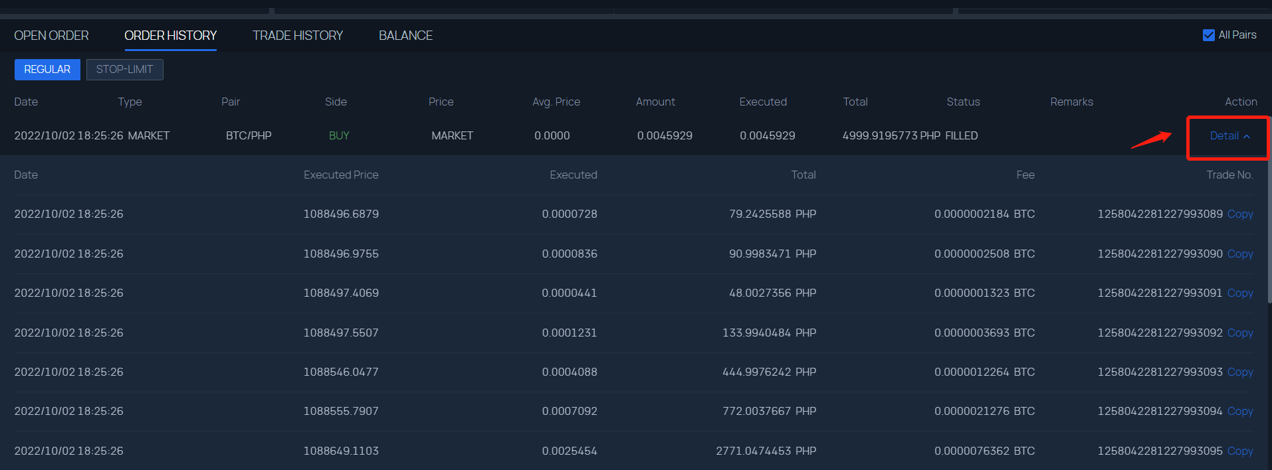This screenshot has height=470, width=1272.
Task: Click executed amount 0.0000728
Action: tap(570, 214)
